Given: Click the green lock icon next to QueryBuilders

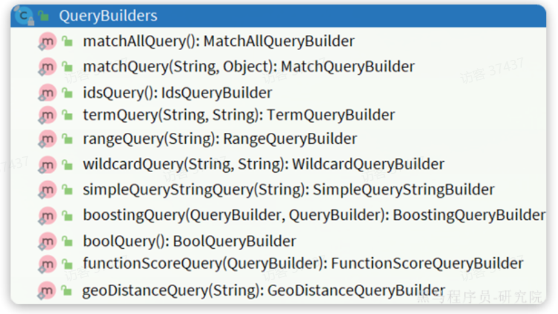Looking at the screenshot, I should pyautogui.click(x=44, y=15).
